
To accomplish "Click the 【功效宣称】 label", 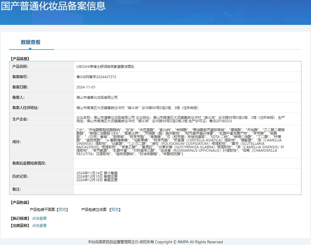I will [x=20, y=226].
